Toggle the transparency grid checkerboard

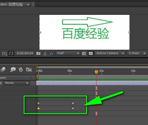(x=91, y=53)
